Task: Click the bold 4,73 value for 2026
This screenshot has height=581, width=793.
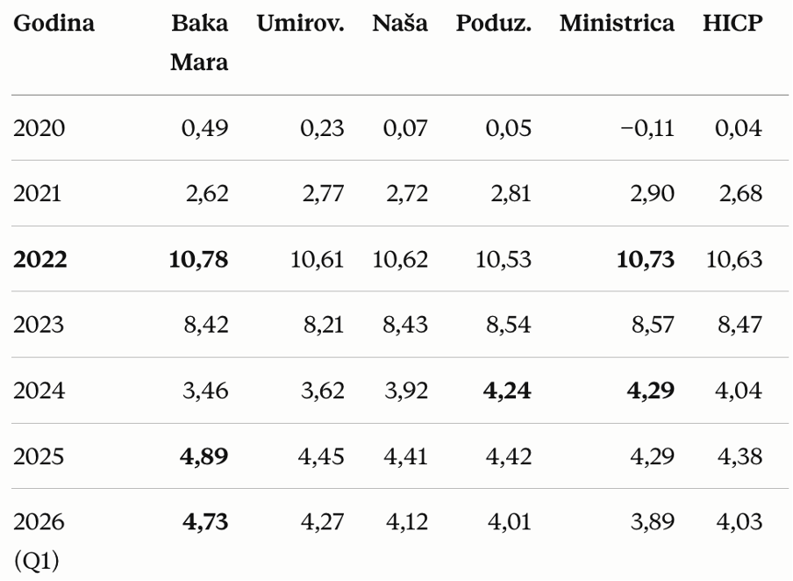Action: coord(206,522)
